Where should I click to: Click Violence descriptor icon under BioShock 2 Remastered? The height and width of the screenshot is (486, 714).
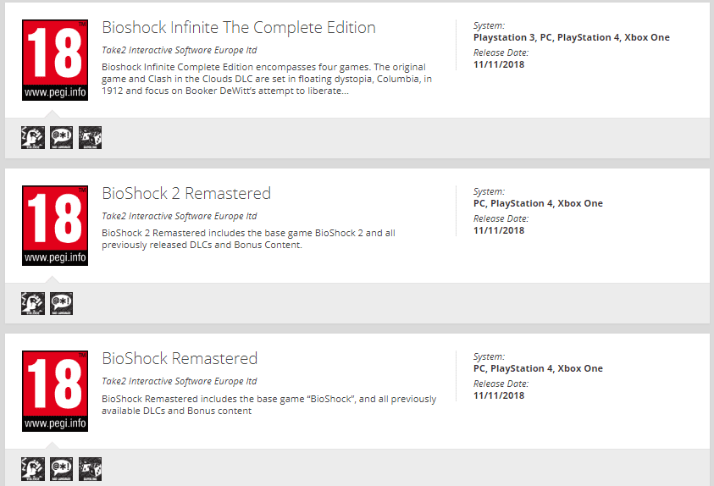(x=33, y=303)
